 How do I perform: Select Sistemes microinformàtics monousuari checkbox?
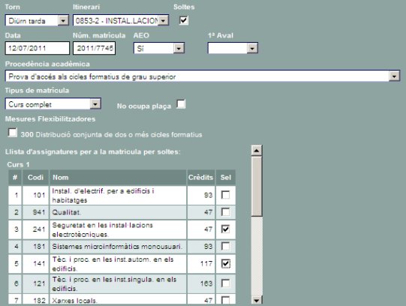coord(226,246)
